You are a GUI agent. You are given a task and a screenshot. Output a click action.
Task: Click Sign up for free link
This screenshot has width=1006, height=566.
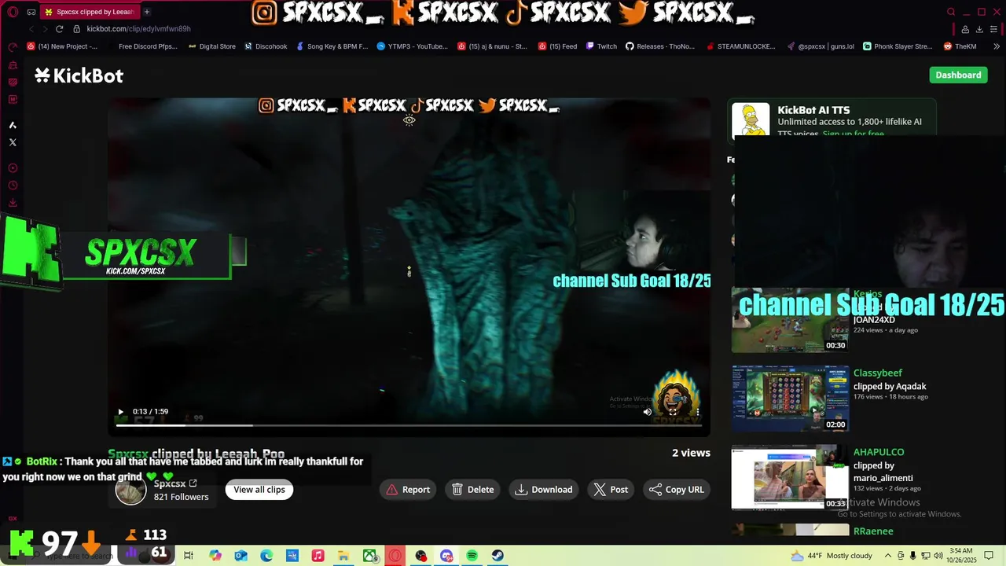[853, 134]
